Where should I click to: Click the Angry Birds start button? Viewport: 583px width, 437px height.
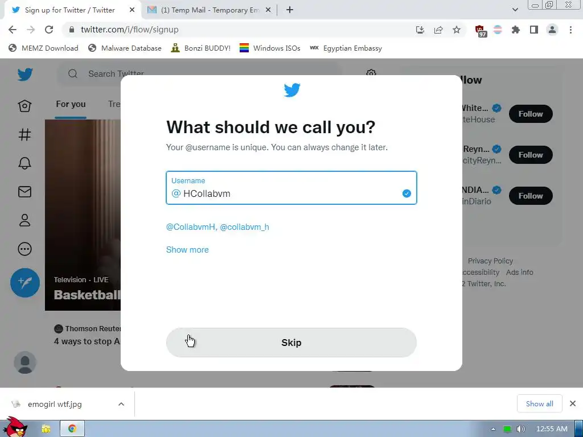14,427
